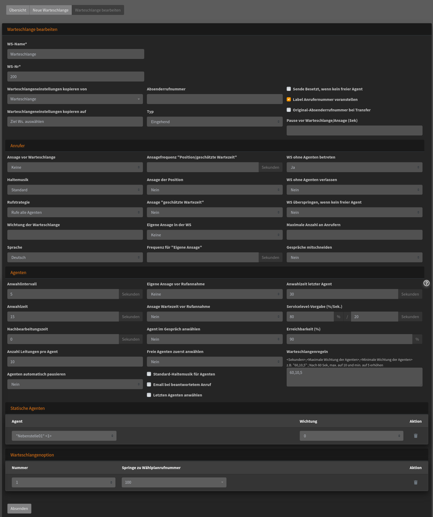Switch to the Übersicht tab
433x517 pixels.
pos(18,10)
